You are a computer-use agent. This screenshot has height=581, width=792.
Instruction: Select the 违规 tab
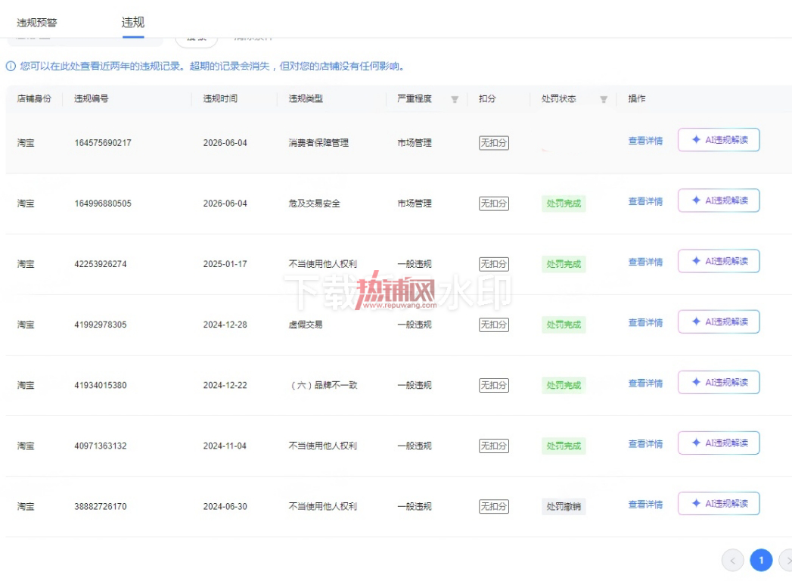[x=133, y=22]
